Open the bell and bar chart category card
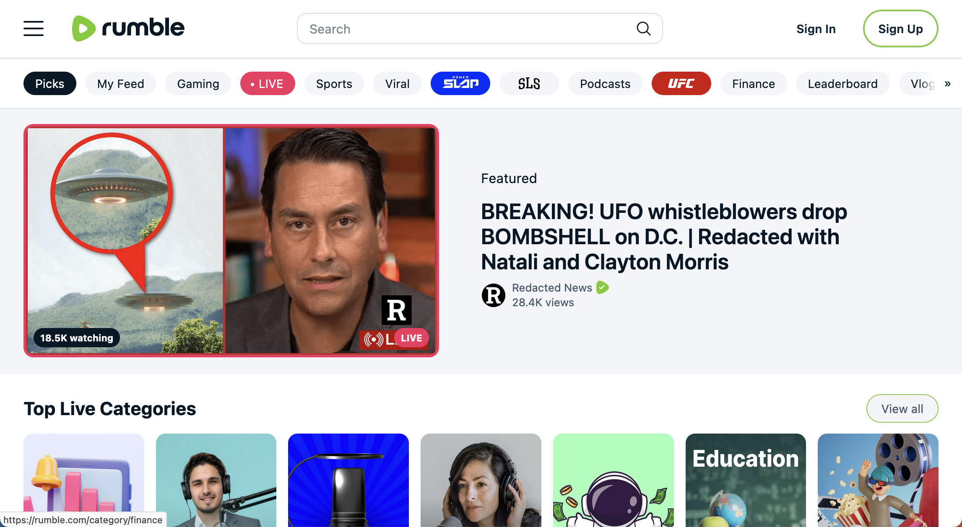The width and height of the screenshot is (962, 527). [x=84, y=480]
